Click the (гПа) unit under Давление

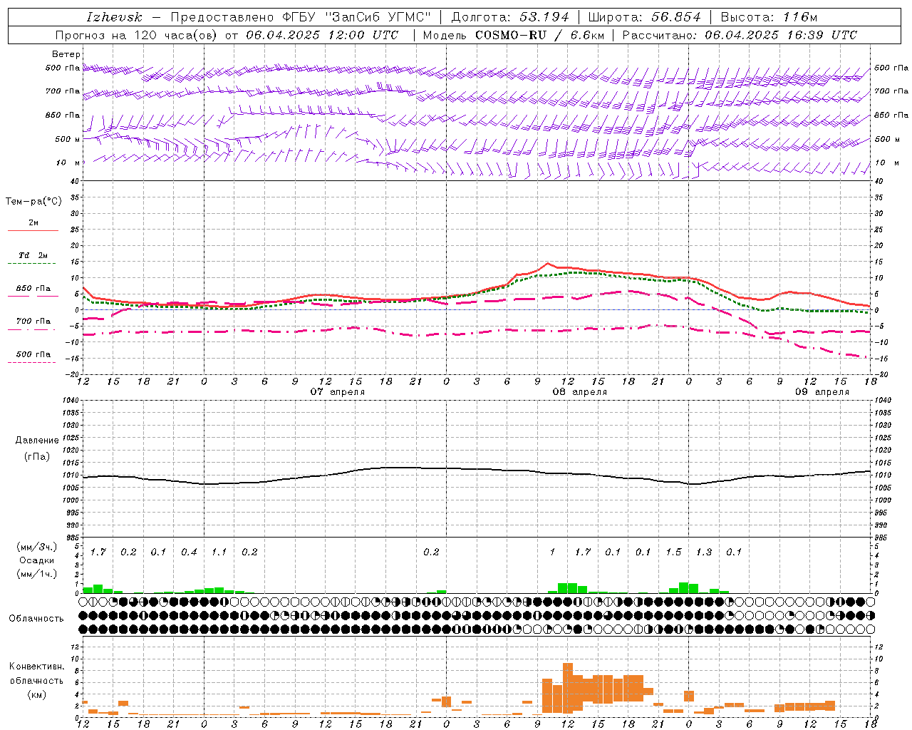37,456
